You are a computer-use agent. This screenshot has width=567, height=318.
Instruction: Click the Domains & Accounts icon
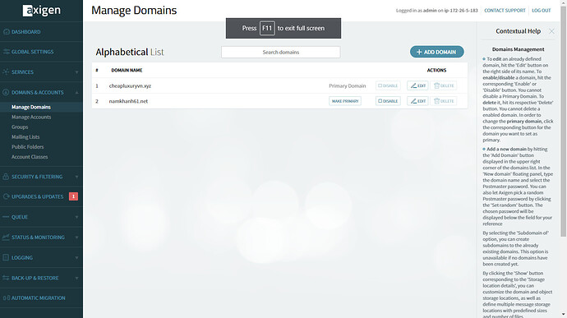(6, 92)
